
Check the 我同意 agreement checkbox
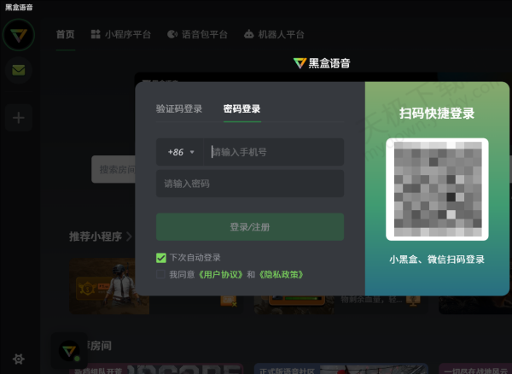pyautogui.click(x=161, y=275)
